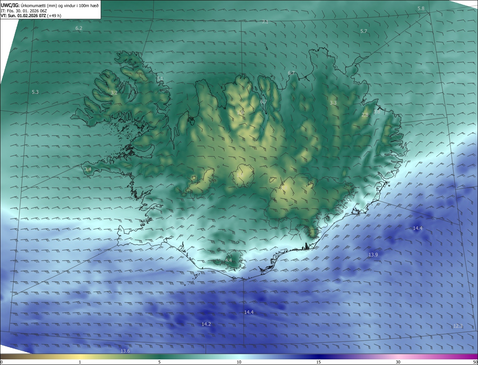Click the 50 tick on the color scale

tap(475, 362)
